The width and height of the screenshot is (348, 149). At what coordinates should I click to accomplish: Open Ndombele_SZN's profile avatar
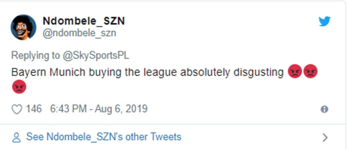23,27
